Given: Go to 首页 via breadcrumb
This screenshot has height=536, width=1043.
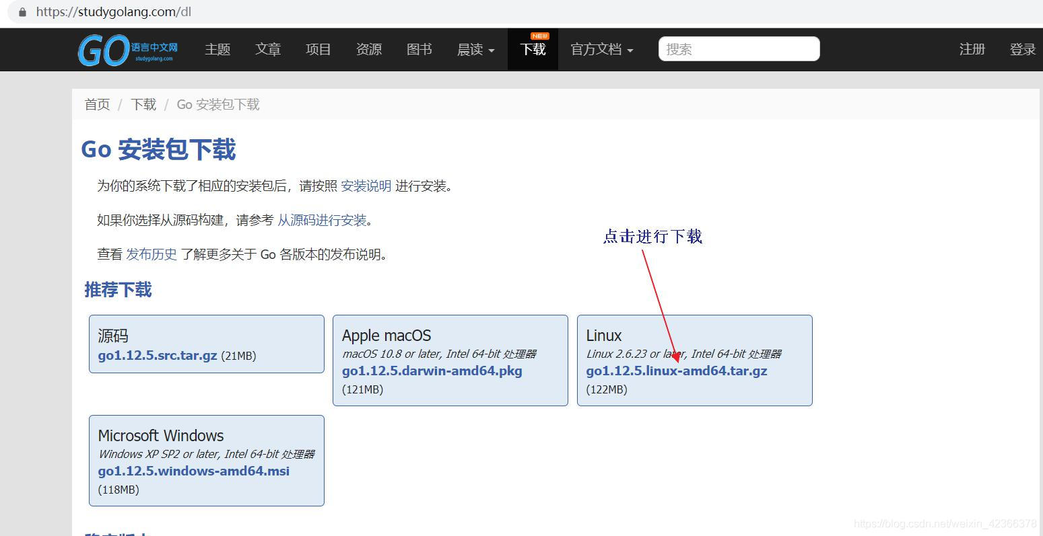Looking at the screenshot, I should click(97, 104).
